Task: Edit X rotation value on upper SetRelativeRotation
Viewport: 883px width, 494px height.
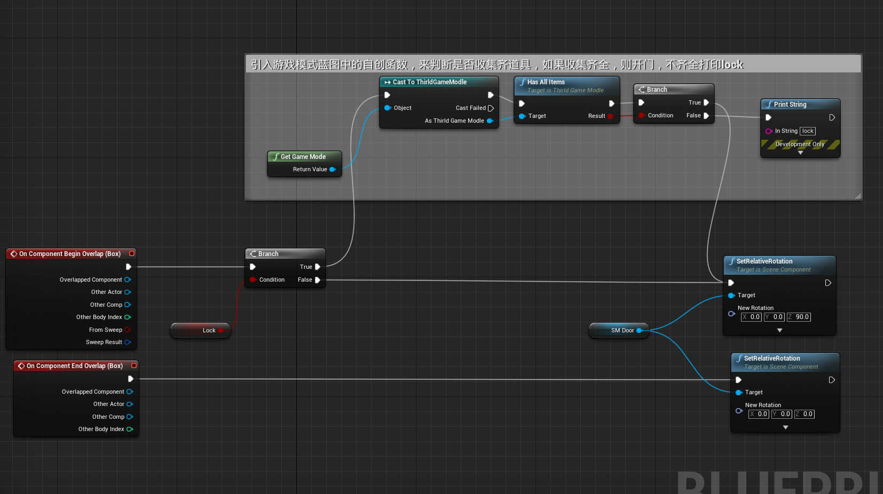Action: 751,317
